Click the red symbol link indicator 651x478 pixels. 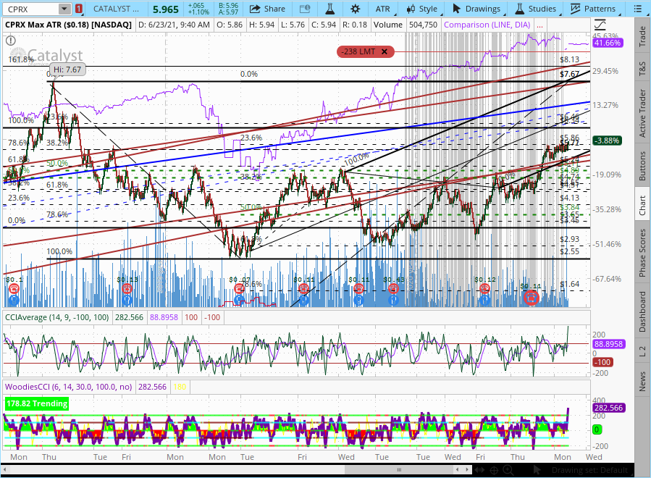click(78, 9)
